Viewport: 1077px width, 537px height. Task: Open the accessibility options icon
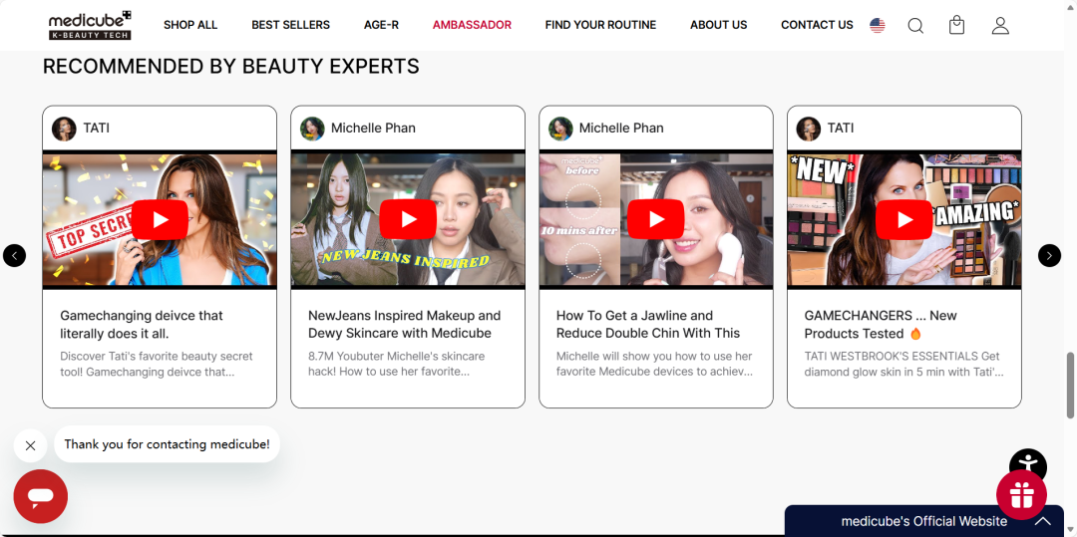(1027, 465)
